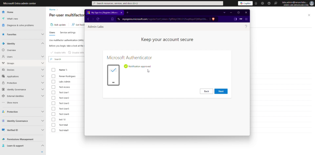
Task: Select the Test User6 checkbox
Action: pos(53,114)
